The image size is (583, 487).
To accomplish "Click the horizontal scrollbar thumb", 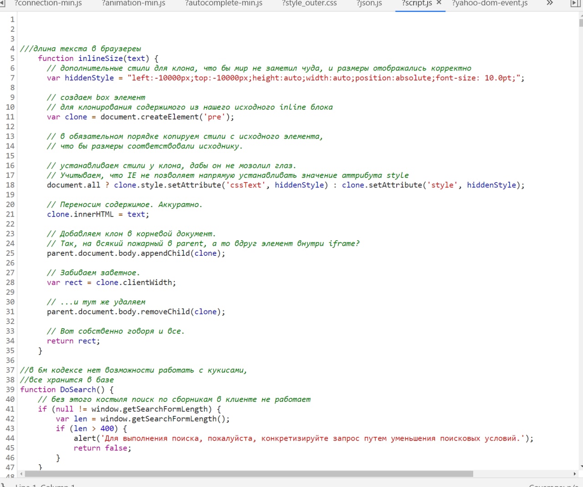I will point(249,474).
